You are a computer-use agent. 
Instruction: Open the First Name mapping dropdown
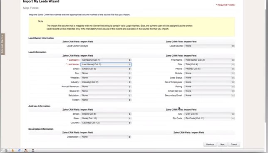pyautogui.click(x=209, y=60)
